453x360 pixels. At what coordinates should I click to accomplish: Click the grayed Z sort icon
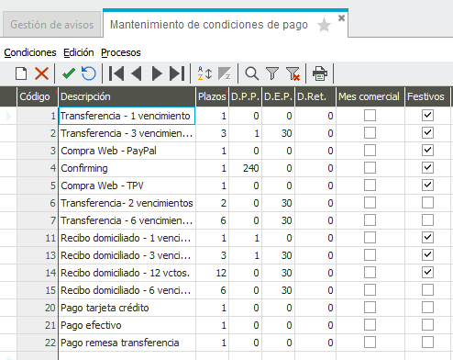pos(225,73)
